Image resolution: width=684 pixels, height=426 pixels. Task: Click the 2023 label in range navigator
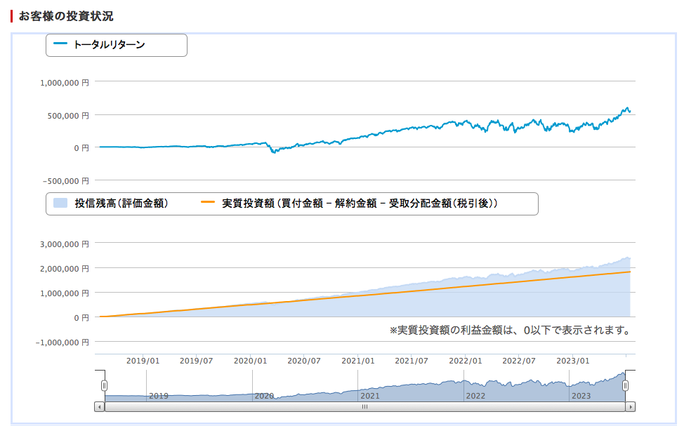pyautogui.click(x=581, y=396)
